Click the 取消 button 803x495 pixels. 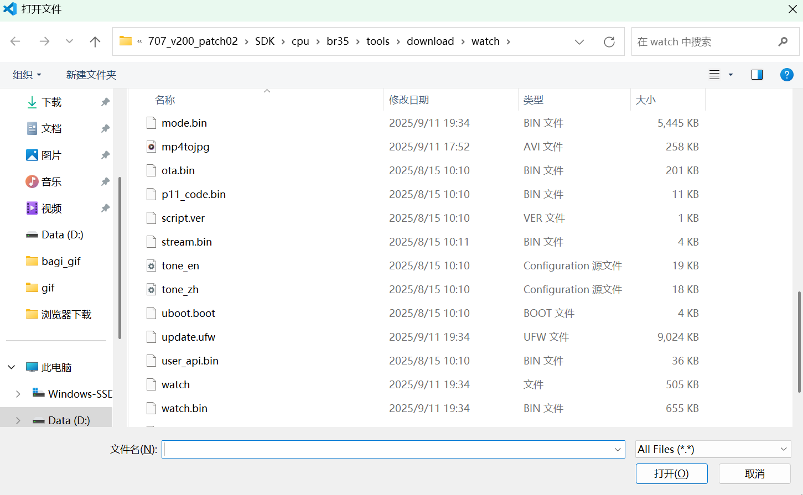tap(755, 473)
